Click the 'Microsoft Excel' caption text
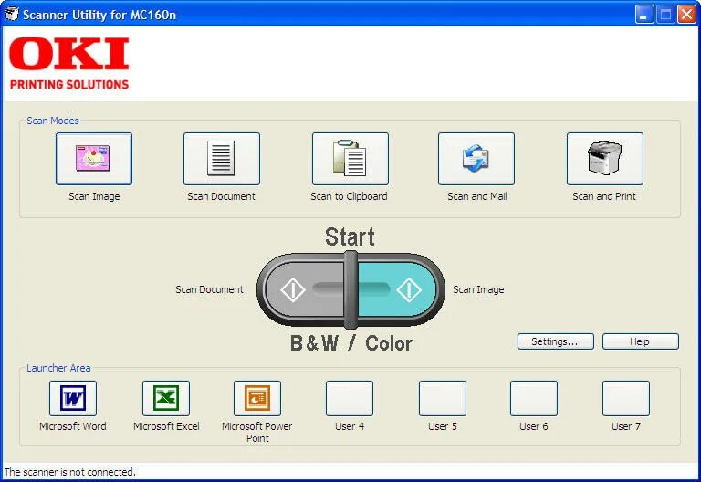The height and width of the screenshot is (482, 701). 166,426
